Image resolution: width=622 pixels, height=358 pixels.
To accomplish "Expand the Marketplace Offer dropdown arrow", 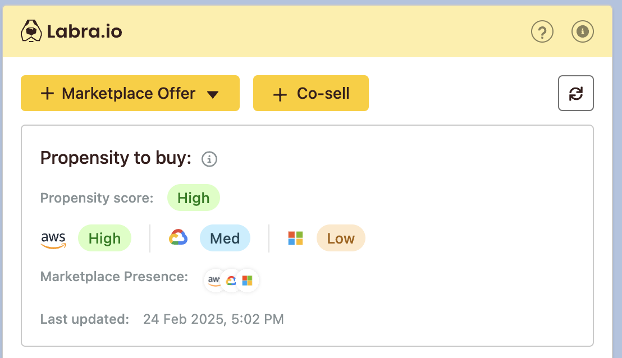I will 213,94.
